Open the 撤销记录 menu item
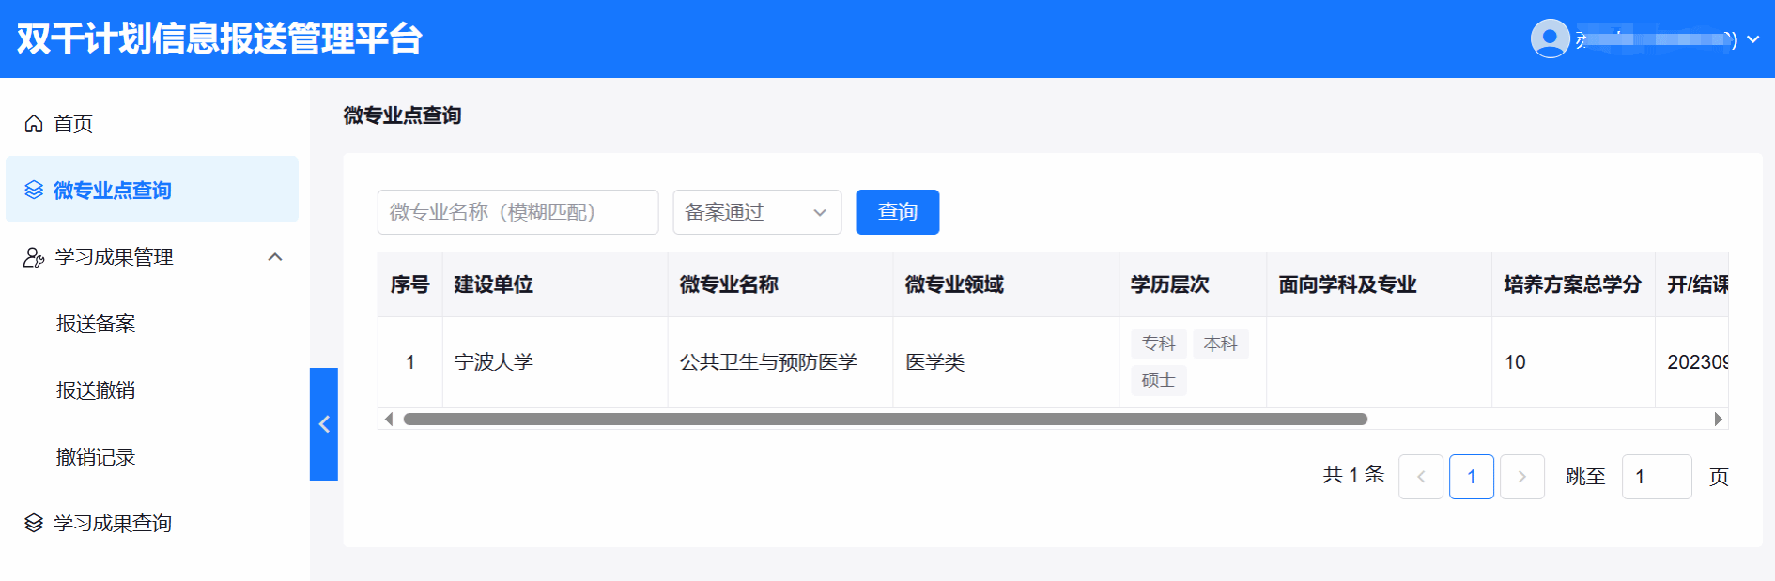 pos(96,457)
